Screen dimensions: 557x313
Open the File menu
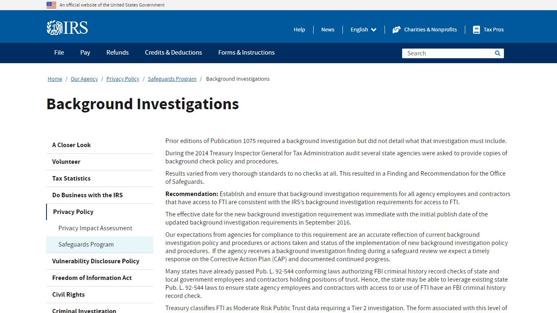pyautogui.click(x=59, y=53)
